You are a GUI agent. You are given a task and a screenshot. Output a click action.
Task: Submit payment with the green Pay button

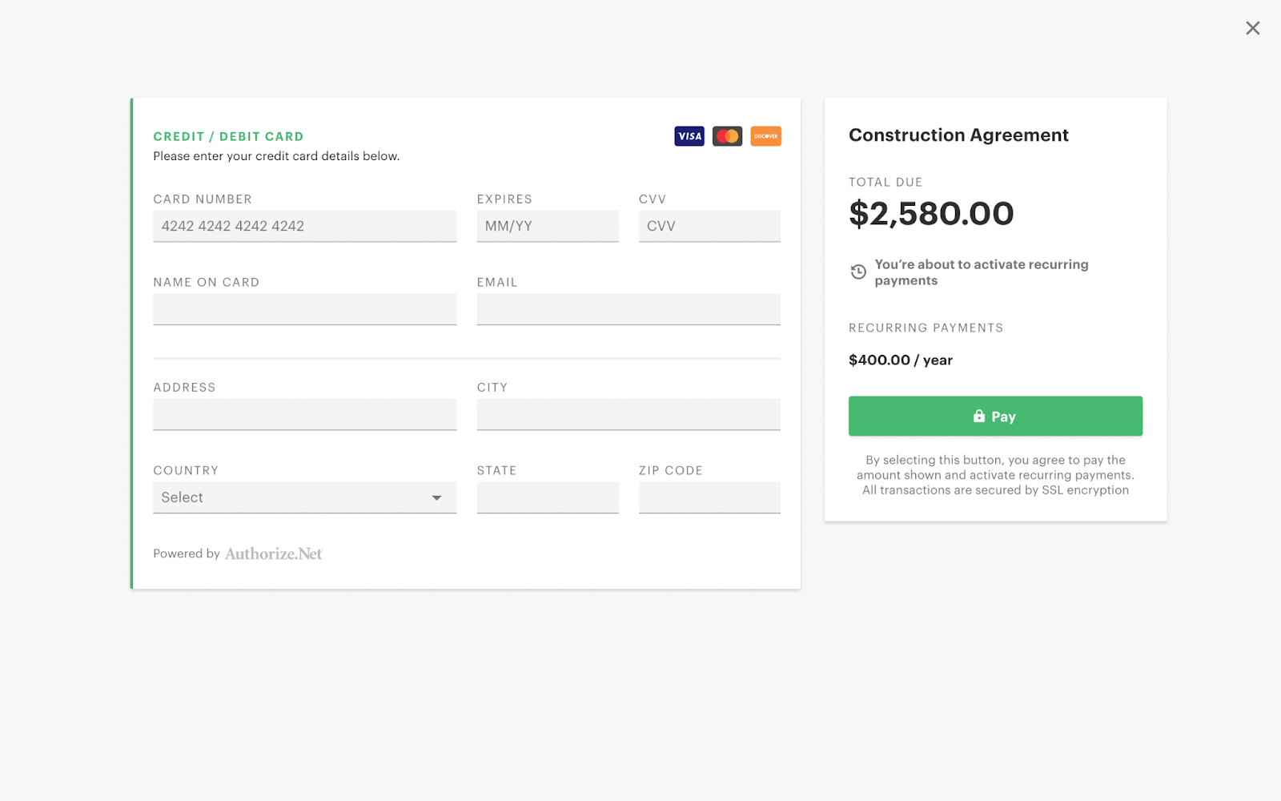tap(995, 416)
